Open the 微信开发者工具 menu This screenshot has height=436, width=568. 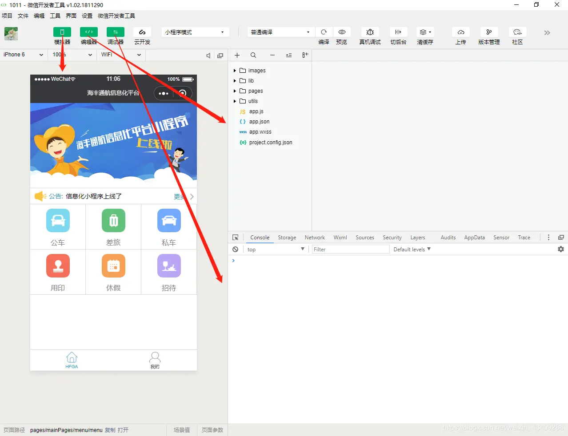116,16
